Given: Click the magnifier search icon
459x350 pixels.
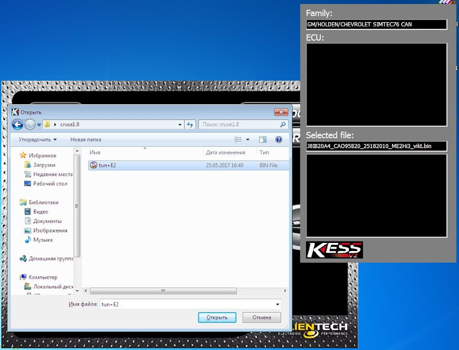Looking at the screenshot, I should click(283, 125).
